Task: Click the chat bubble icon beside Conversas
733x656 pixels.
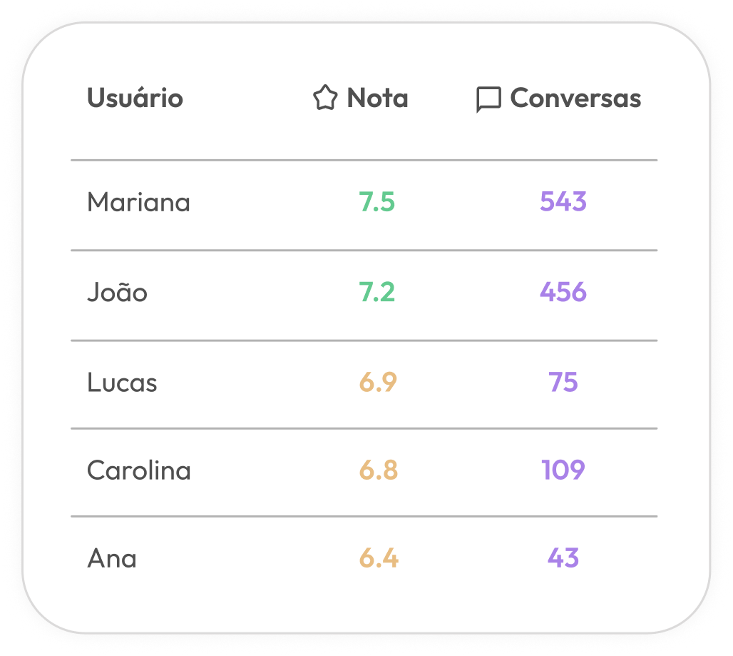Action: pos(488,99)
